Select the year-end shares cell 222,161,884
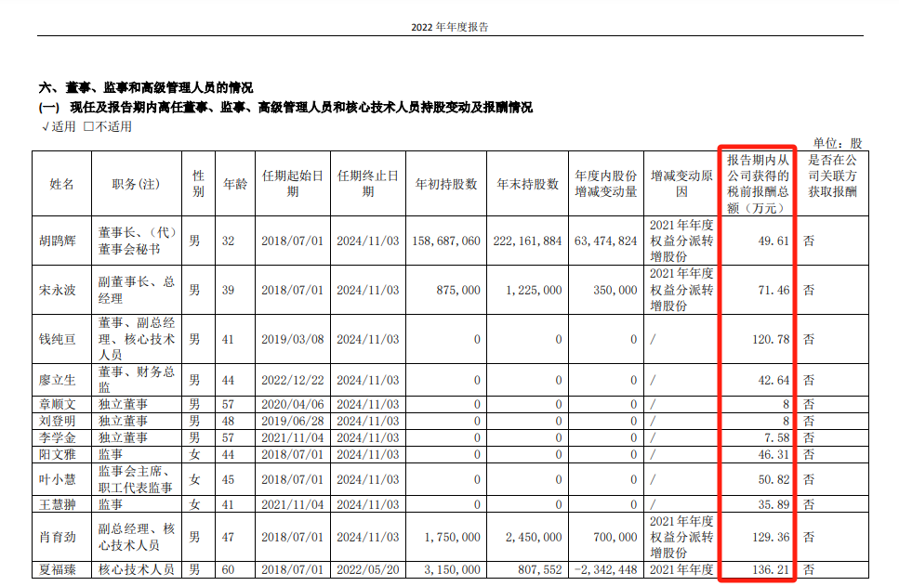 [527, 241]
